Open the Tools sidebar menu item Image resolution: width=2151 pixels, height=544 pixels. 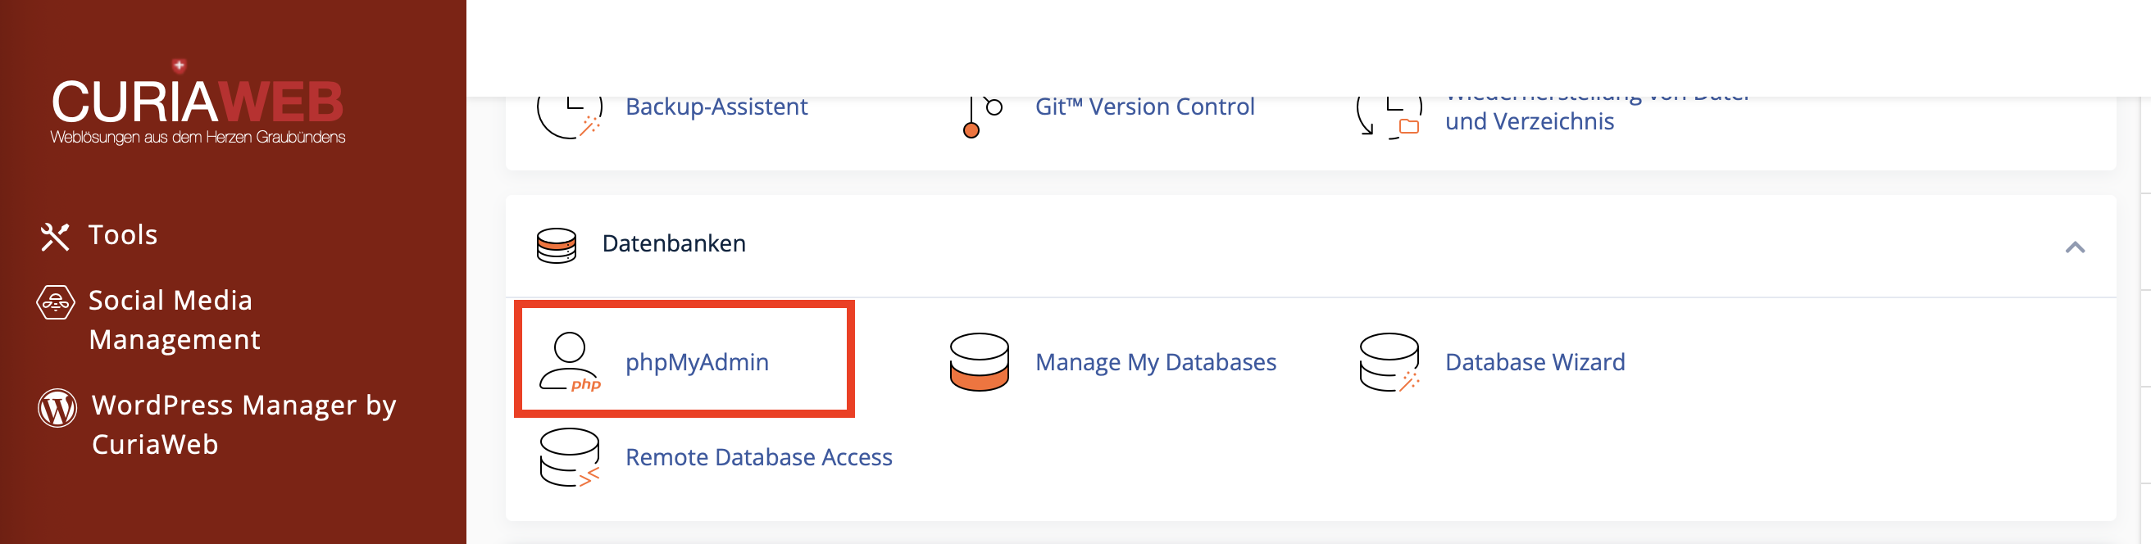123,235
